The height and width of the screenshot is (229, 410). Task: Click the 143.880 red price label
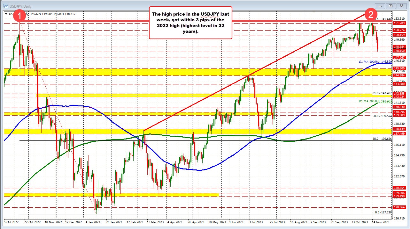pyautogui.click(x=399, y=84)
